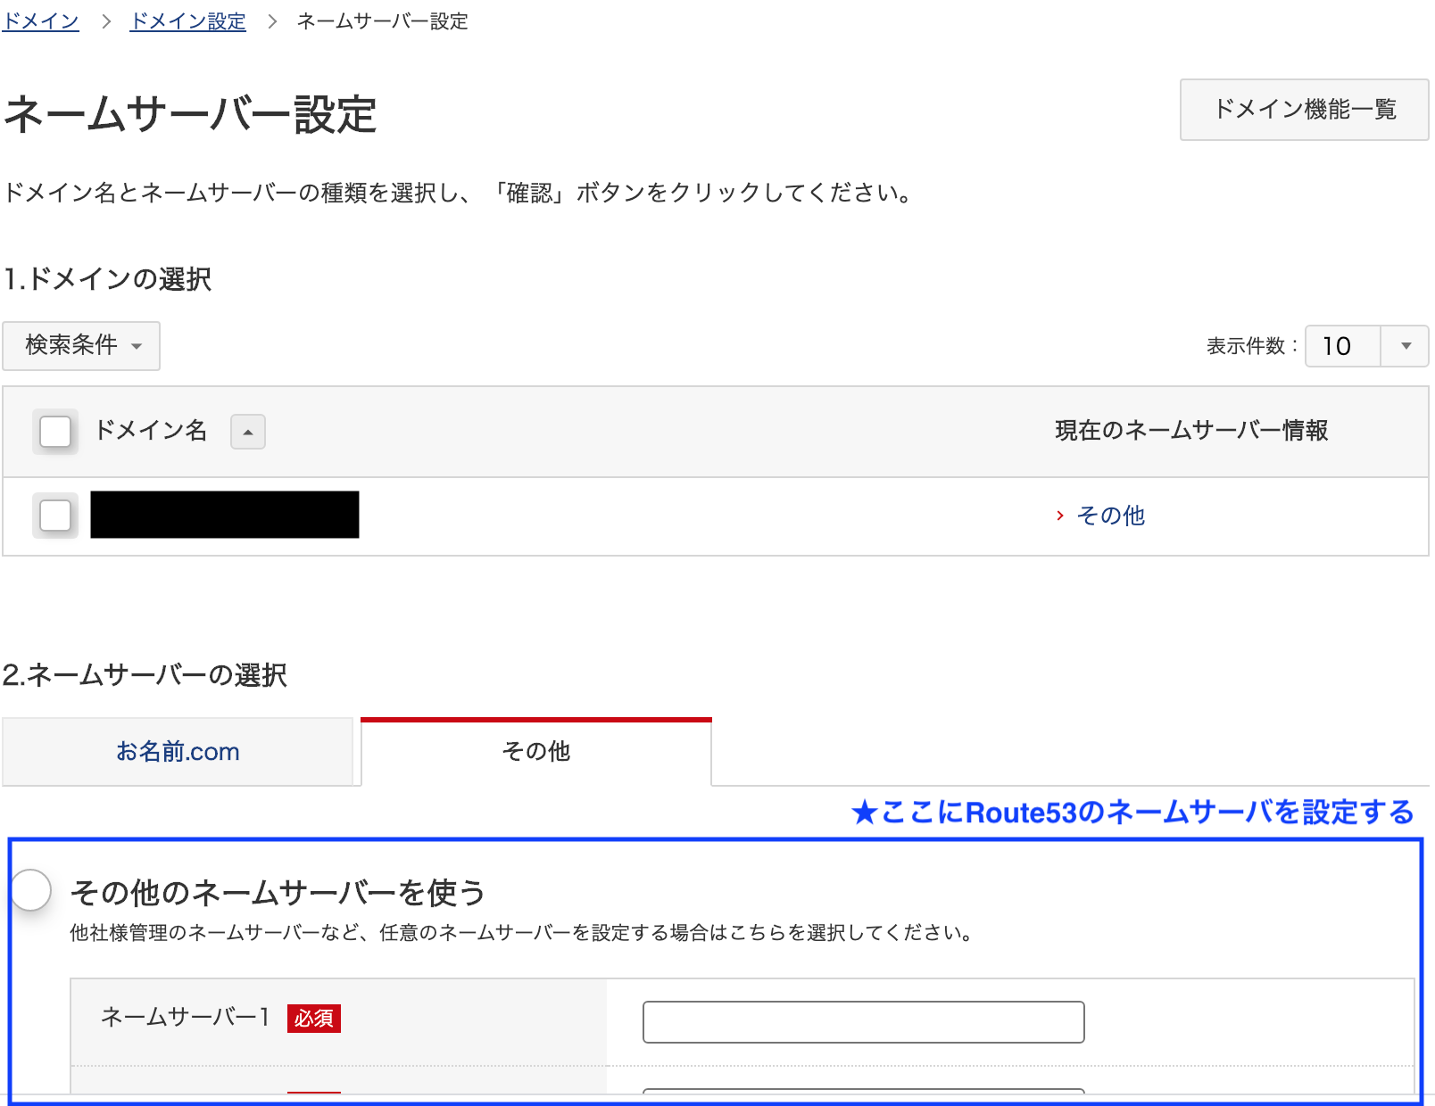The width and height of the screenshot is (1435, 1106).
Task: Click the ネームサーバー1 field label
Action: click(x=186, y=1017)
